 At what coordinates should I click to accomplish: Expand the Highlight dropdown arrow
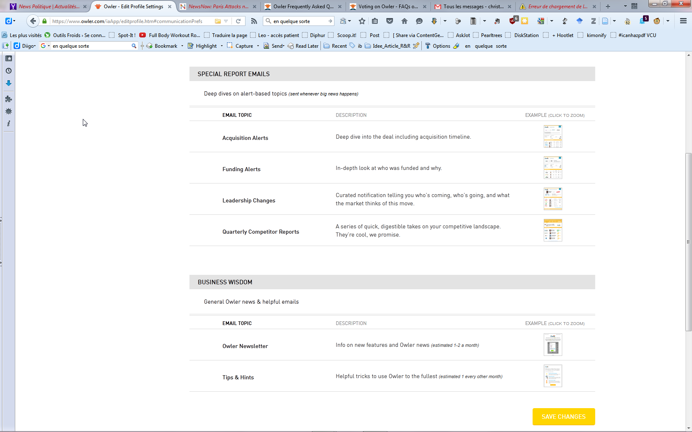tap(222, 46)
